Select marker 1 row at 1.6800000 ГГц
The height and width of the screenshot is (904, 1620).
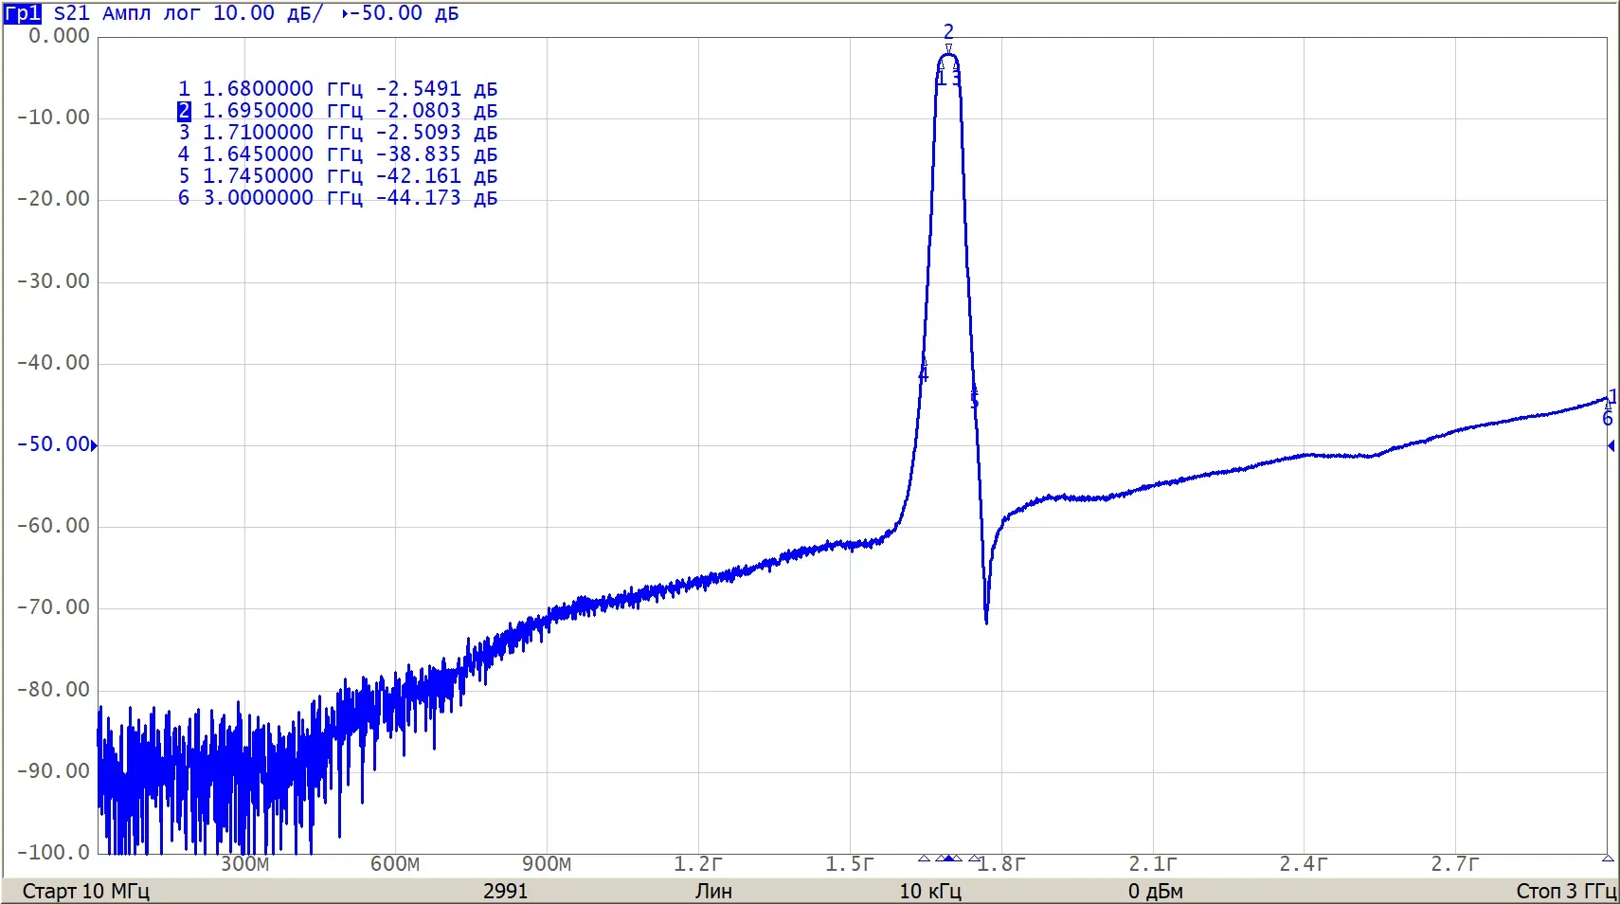point(337,89)
